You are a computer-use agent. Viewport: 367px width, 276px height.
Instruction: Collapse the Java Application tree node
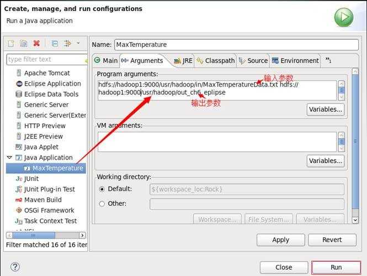(9, 157)
